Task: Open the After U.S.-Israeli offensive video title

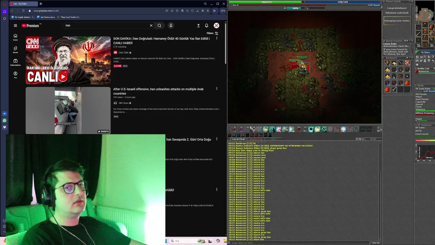Action: coord(158,91)
